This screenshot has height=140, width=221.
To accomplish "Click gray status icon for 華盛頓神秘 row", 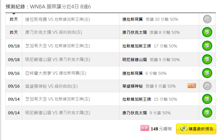I will (x=207, y=86).
